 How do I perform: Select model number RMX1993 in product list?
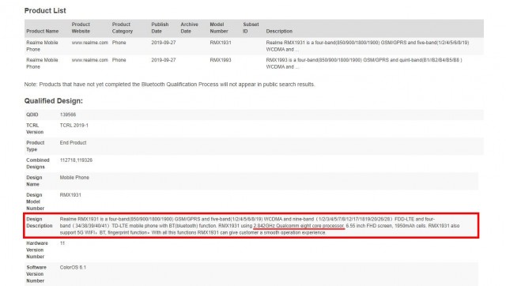tap(221, 60)
